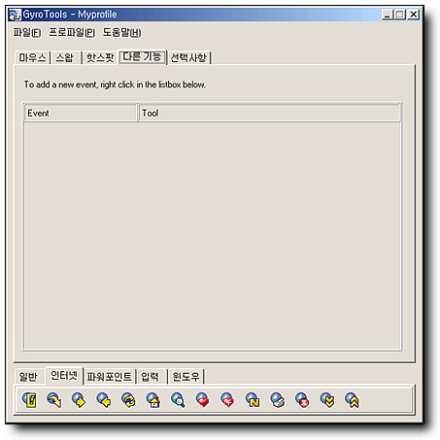
Task: Open the 프로파일(P) menu
Action: (x=72, y=32)
